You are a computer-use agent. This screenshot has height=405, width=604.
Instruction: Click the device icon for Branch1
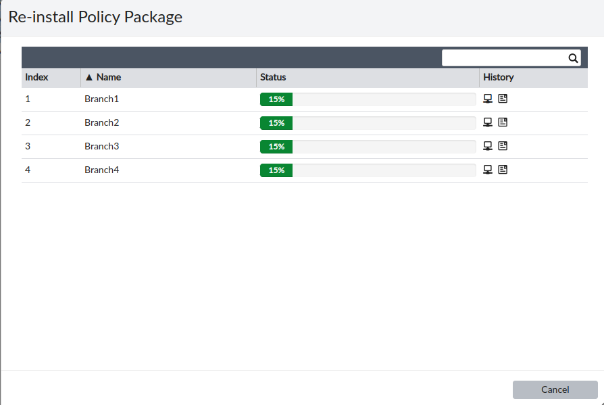pyautogui.click(x=488, y=99)
